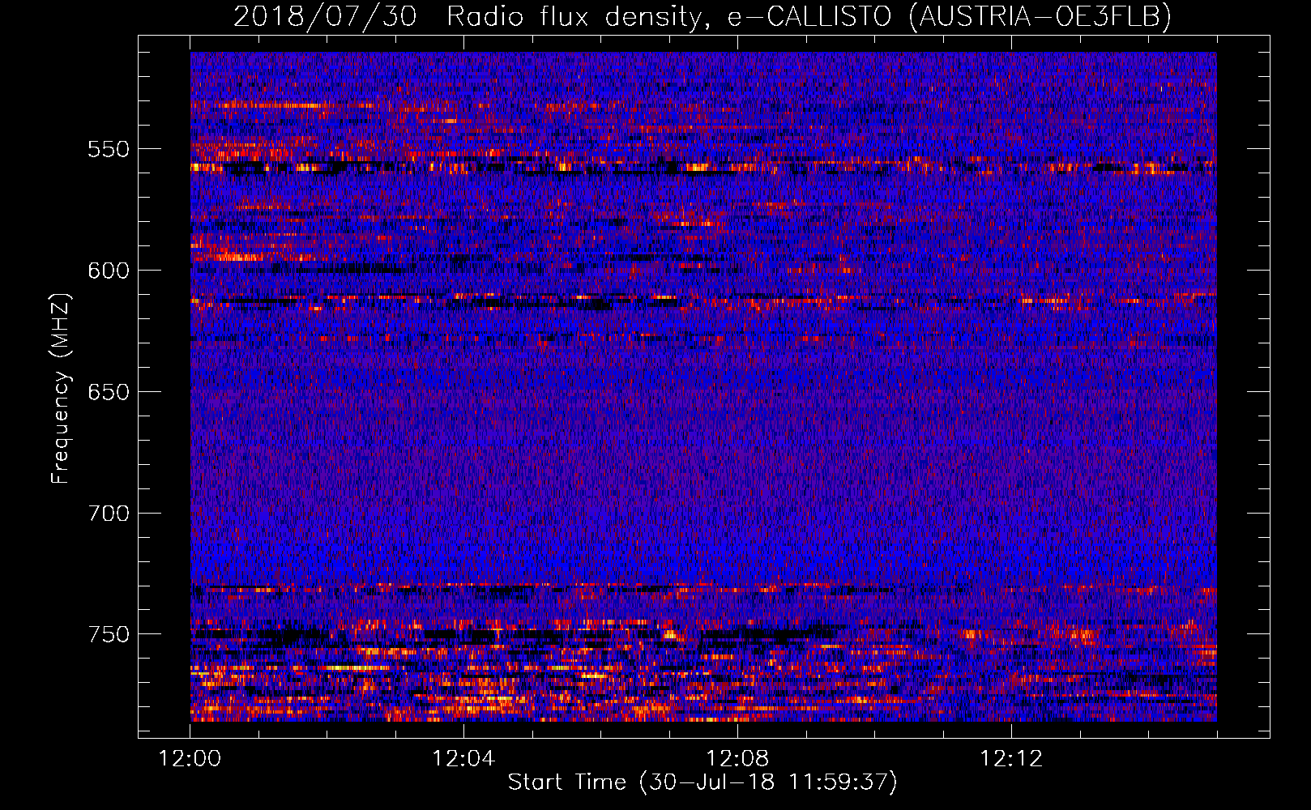Click the 550 frequency tick label
Image resolution: width=1311 pixels, height=810 pixels.
point(109,149)
